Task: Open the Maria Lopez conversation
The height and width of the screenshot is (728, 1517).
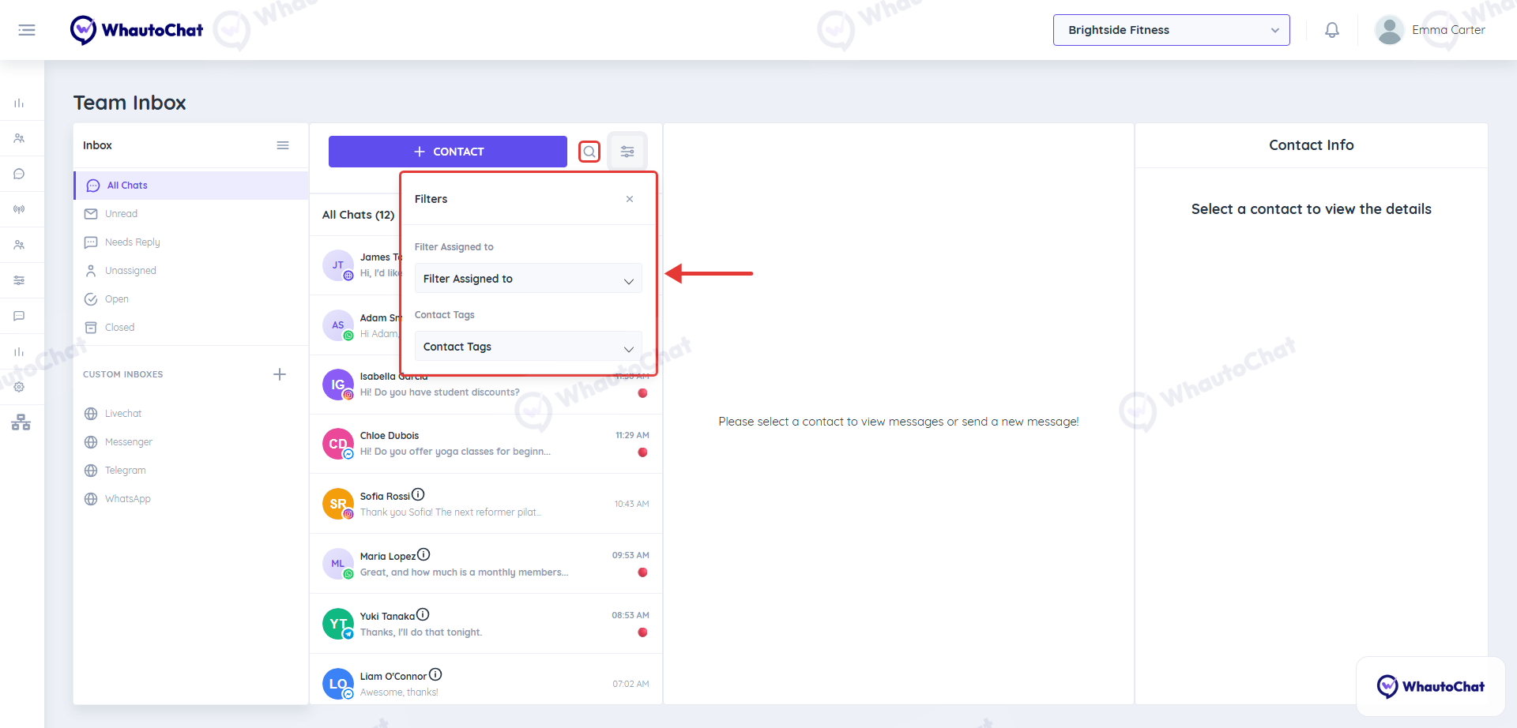Action: point(486,564)
